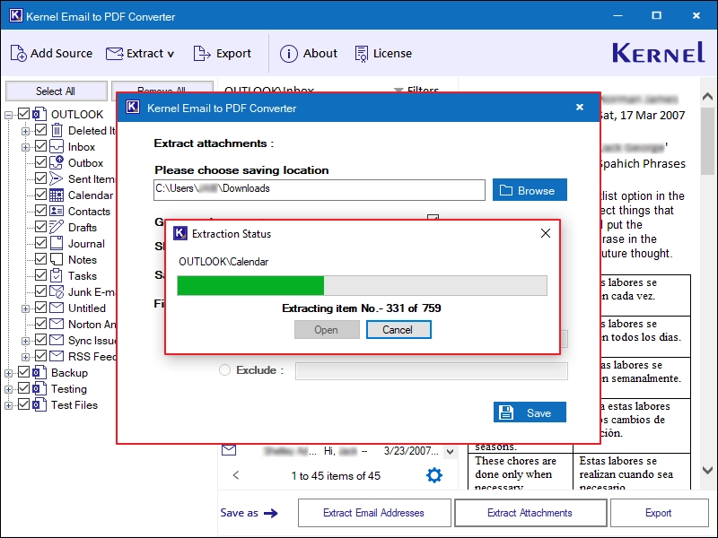Open the About info icon
This screenshot has width=718, height=538.
click(288, 54)
